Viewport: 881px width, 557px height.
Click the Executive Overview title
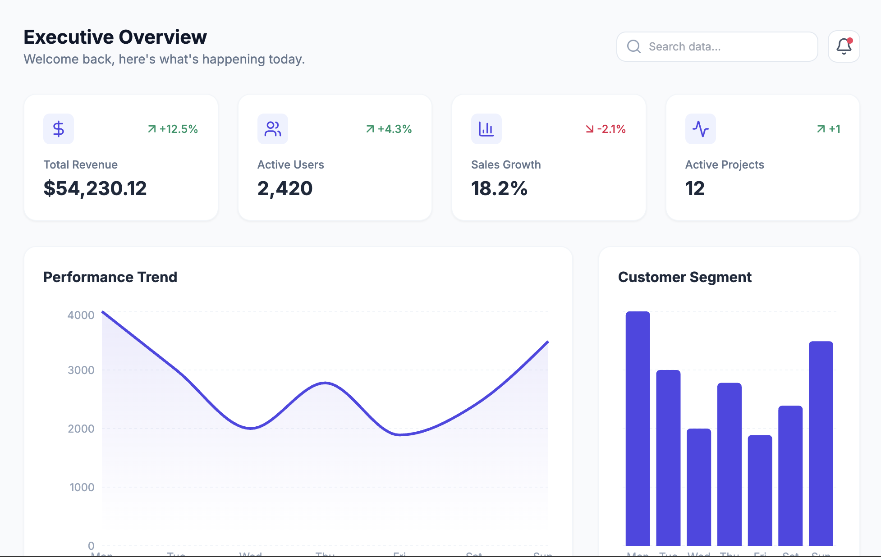pyautogui.click(x=115, y=37)
